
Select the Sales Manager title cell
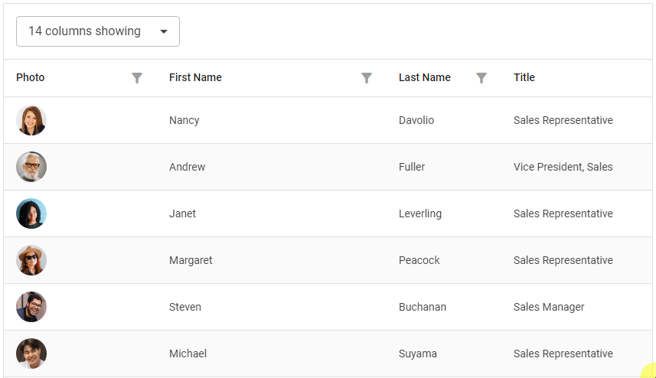(x=549, y=307)
